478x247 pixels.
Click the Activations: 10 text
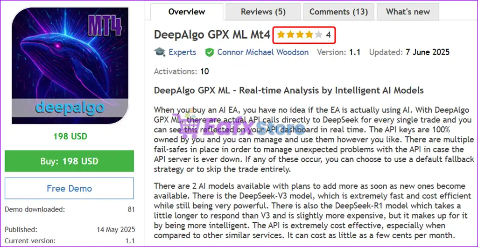click(182, 71)
